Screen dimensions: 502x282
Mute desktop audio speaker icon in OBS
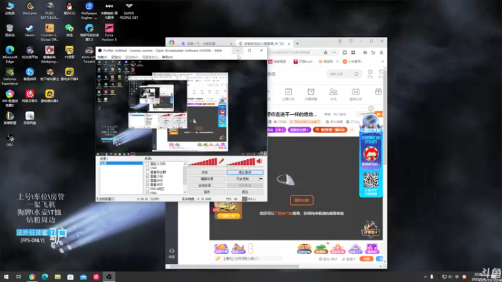coord(260,162)
